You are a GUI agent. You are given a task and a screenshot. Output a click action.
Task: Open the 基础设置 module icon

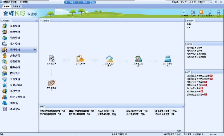[4, 109]
